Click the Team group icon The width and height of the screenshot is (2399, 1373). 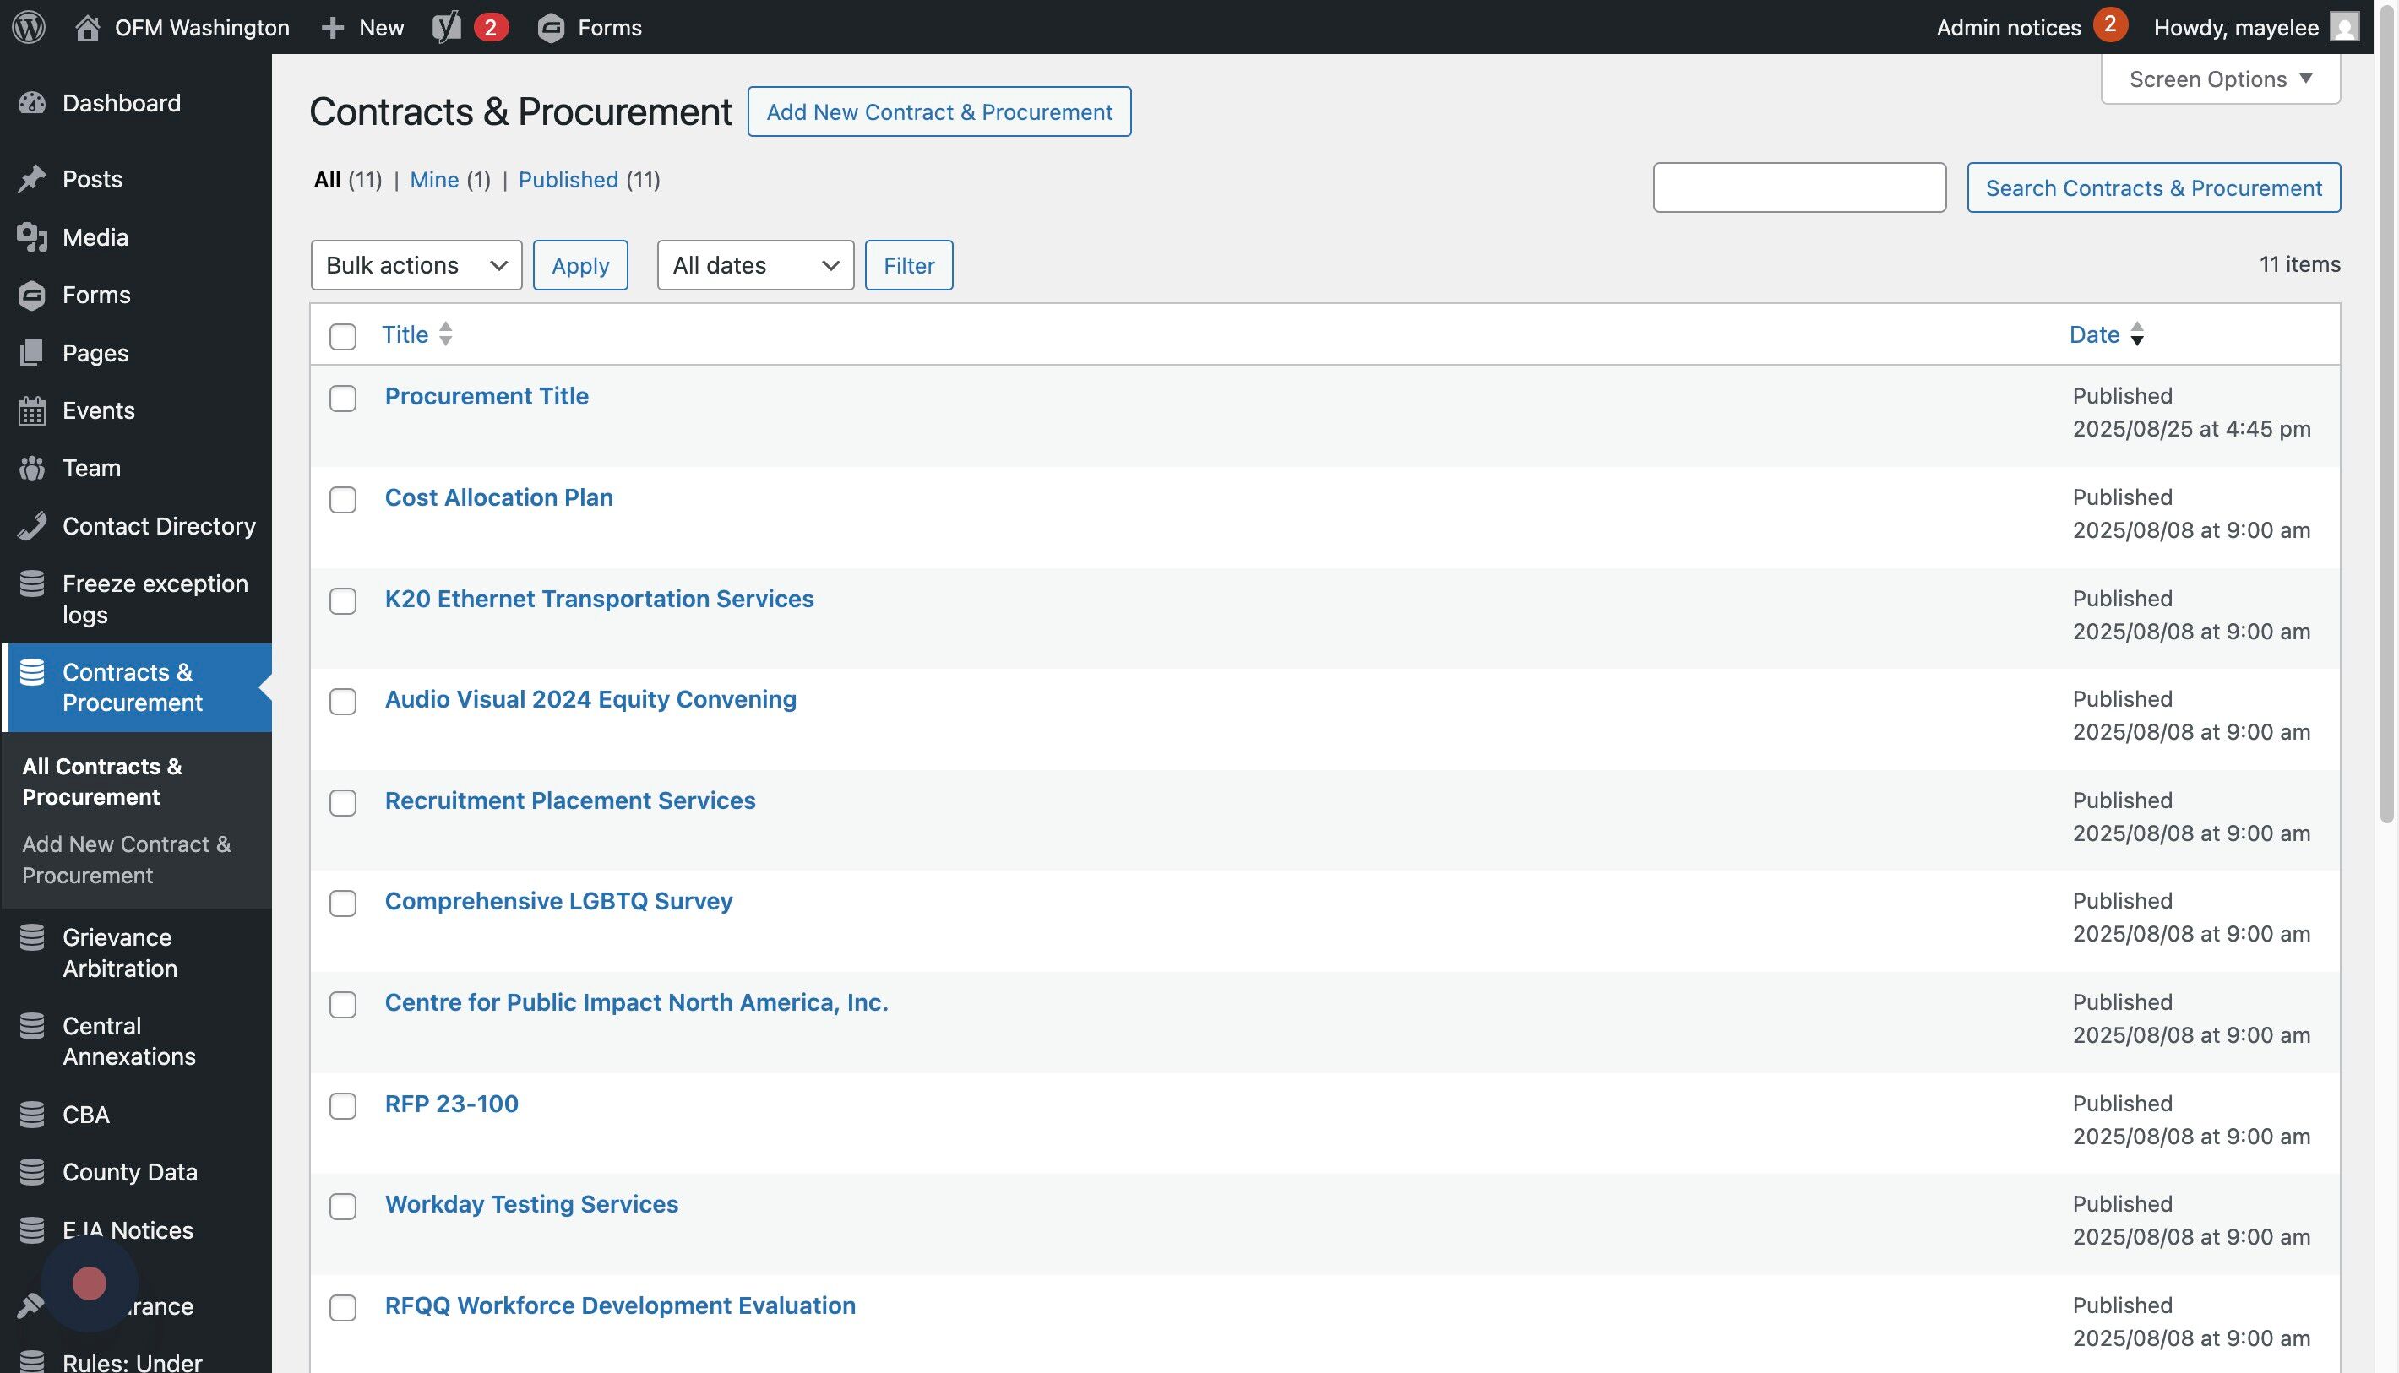coord(32,469)
